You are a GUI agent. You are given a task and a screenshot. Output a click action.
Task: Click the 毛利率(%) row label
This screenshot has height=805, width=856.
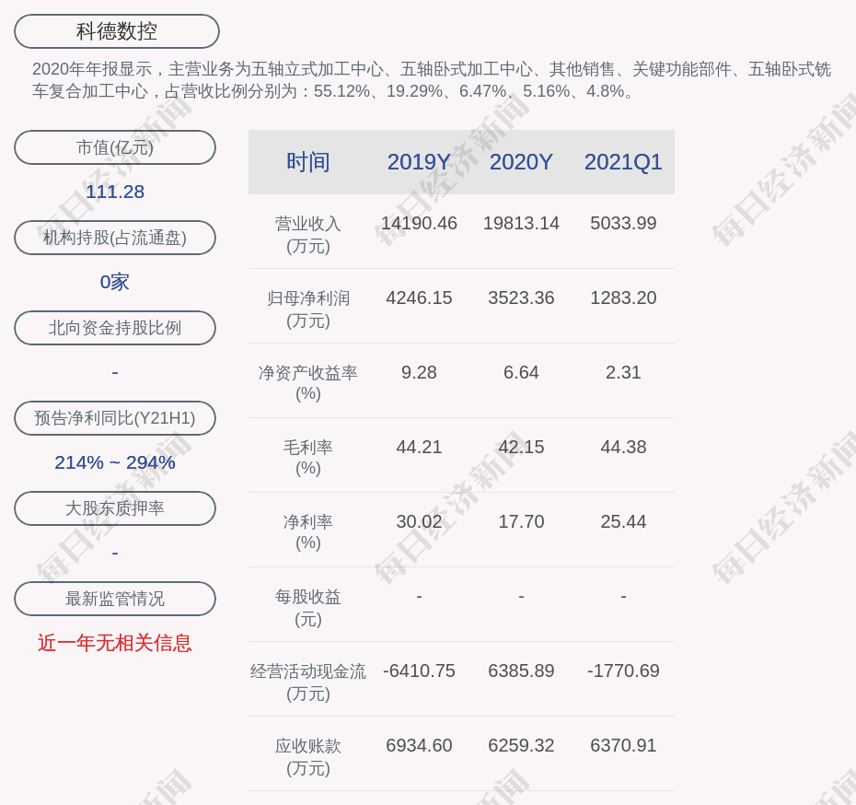tap(308, 458)
